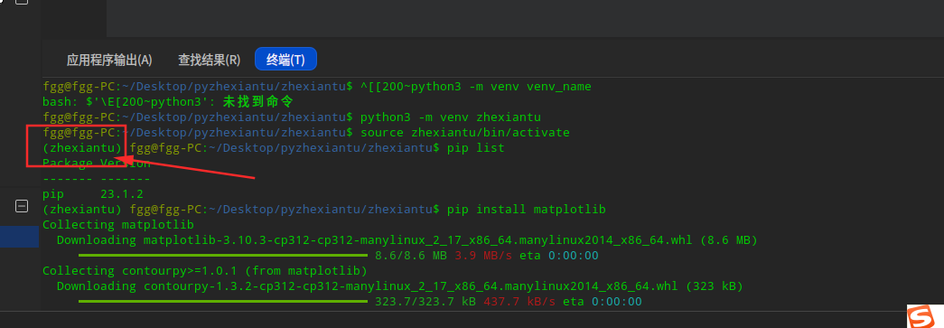
Task: Click the '^[[200~python3 -m venv venv_name' command
Action: [x=475, y=87]
